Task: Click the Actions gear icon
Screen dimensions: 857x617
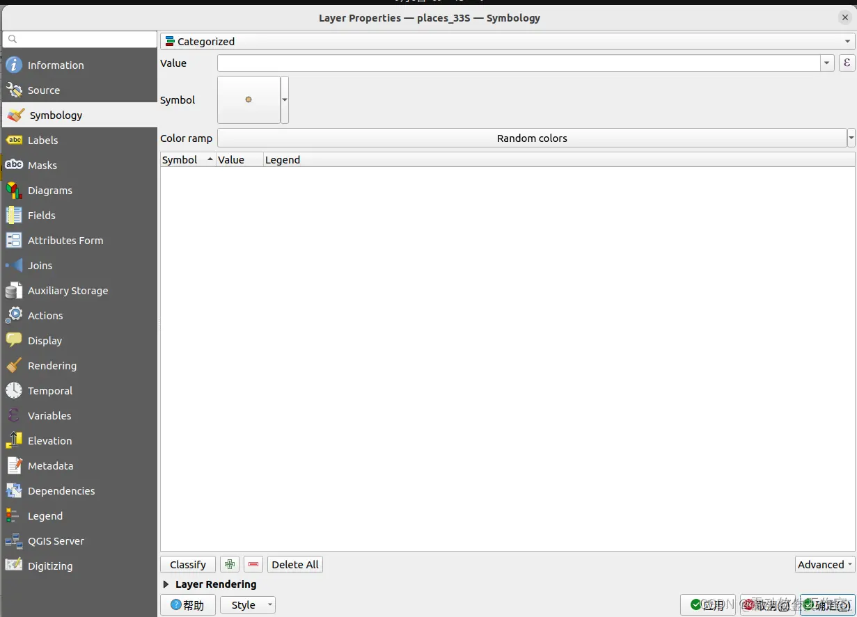Action: pos(14,316)
